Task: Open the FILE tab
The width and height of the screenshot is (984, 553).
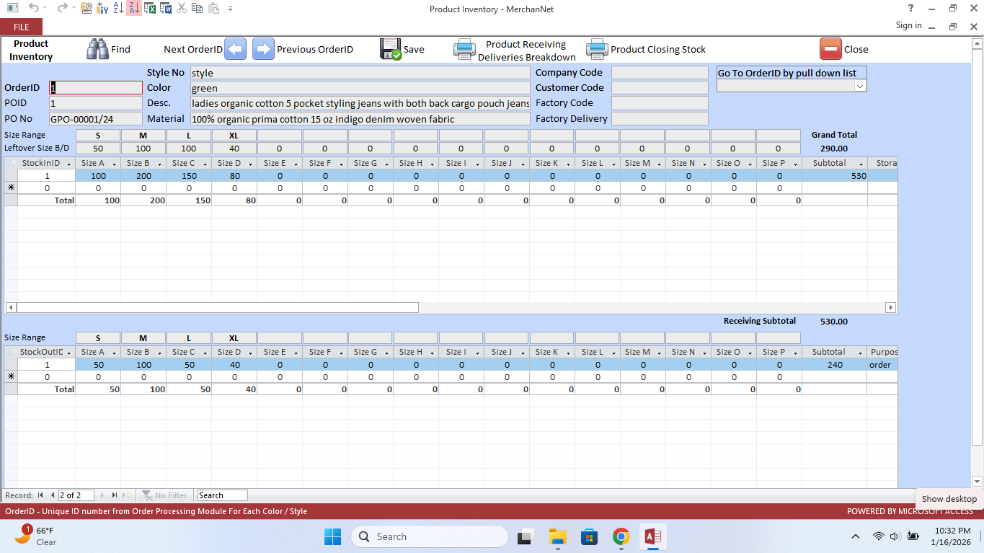Action: [21, 26]
